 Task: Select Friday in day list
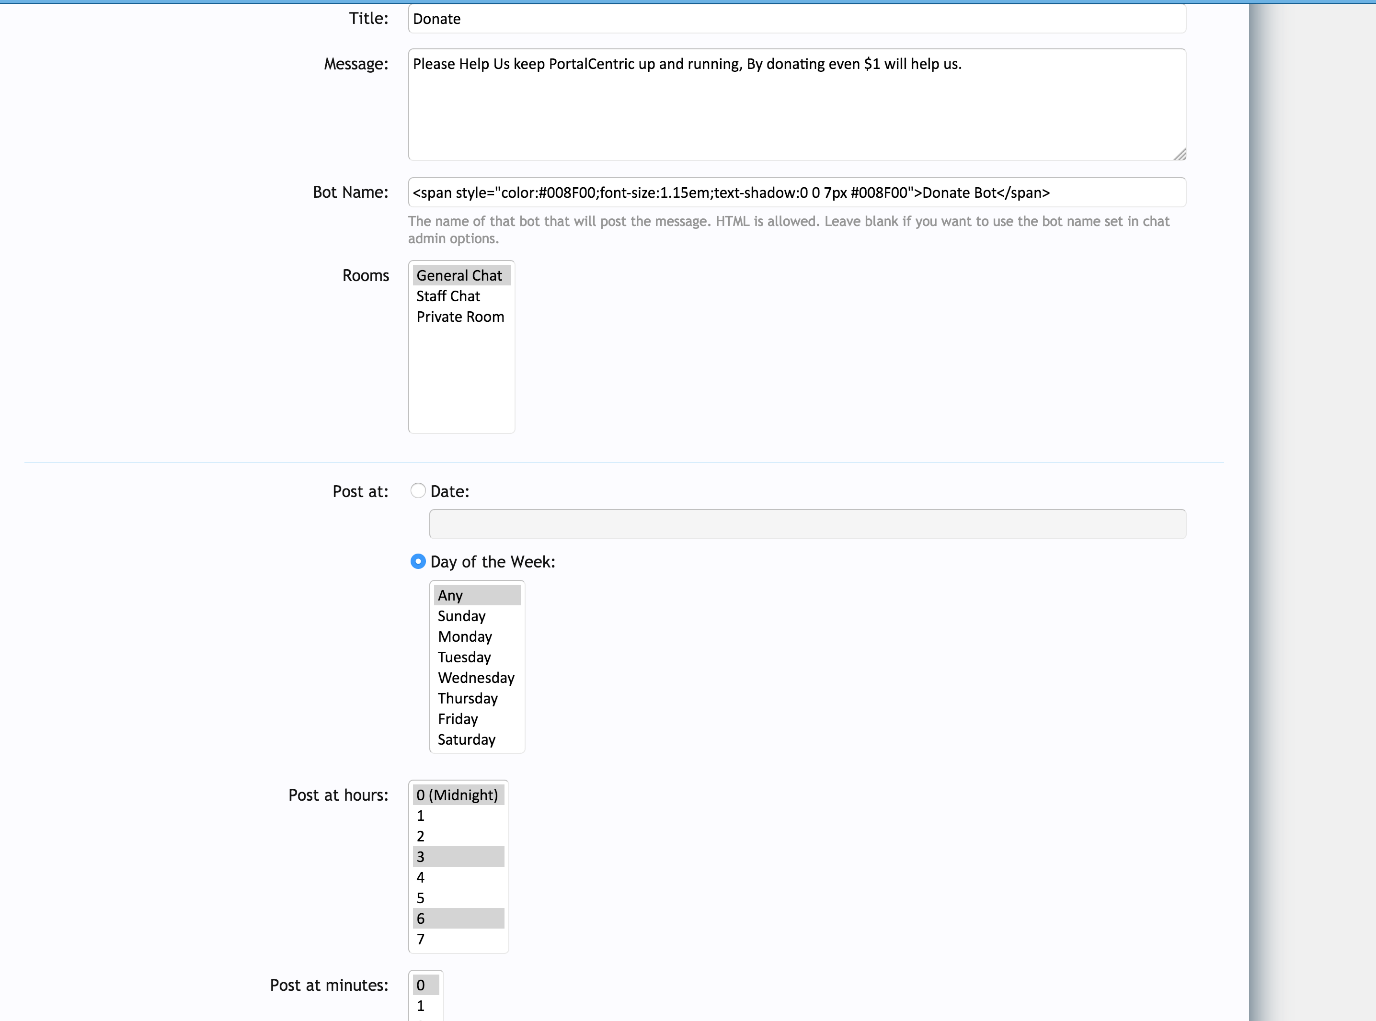point(458,719)
